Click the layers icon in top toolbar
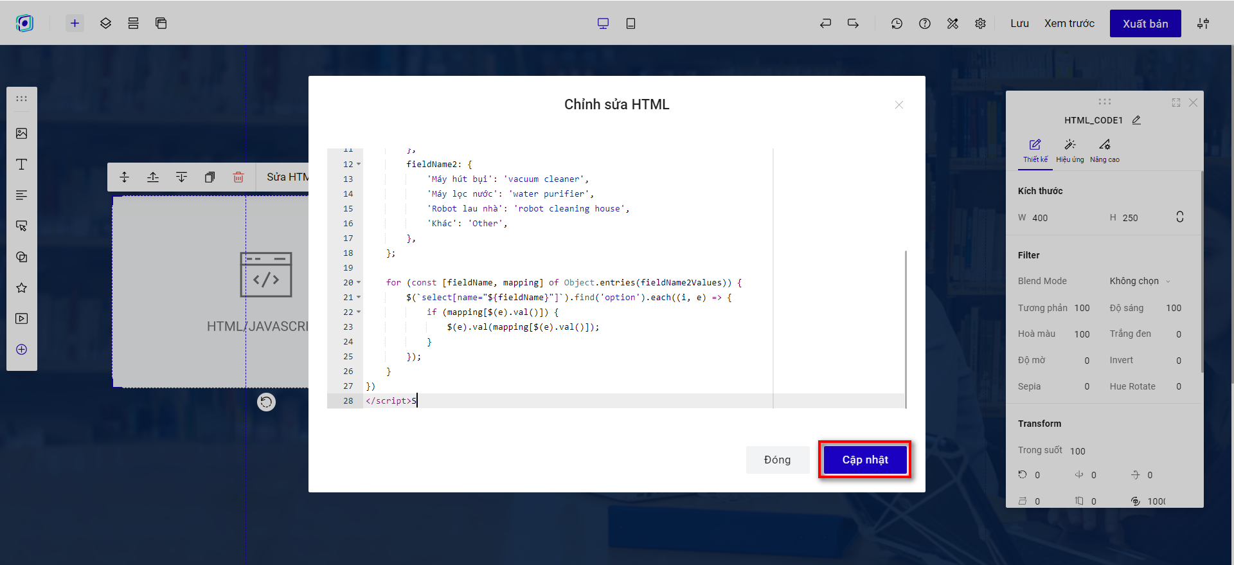The image size is (1234, 565). (x=105, y=24)
